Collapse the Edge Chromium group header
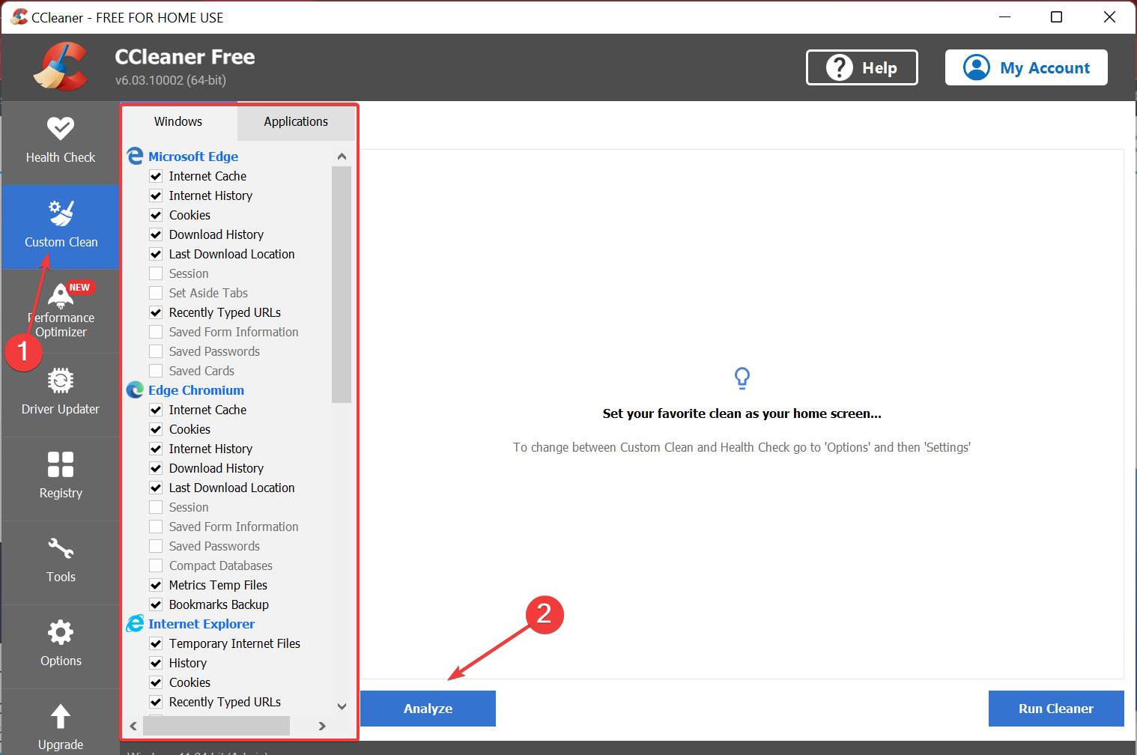1137x755 pixels. [x=196, y=390]
